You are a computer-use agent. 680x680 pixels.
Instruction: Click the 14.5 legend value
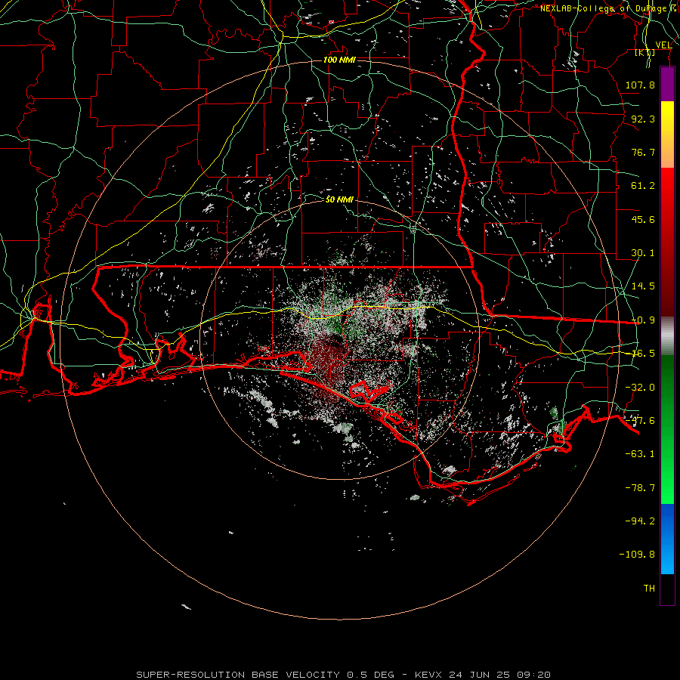pyautogui.click(x=643, y=286)
